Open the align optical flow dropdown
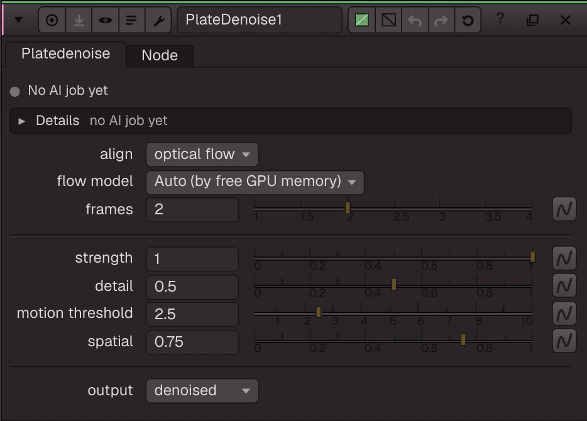The width and height of the screenshot is (587, 421). [x=202, y=155]
